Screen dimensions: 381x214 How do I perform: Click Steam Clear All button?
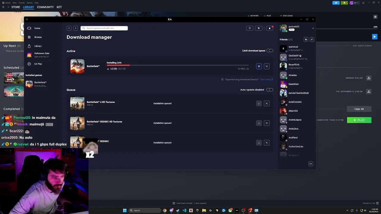[359, 109]
